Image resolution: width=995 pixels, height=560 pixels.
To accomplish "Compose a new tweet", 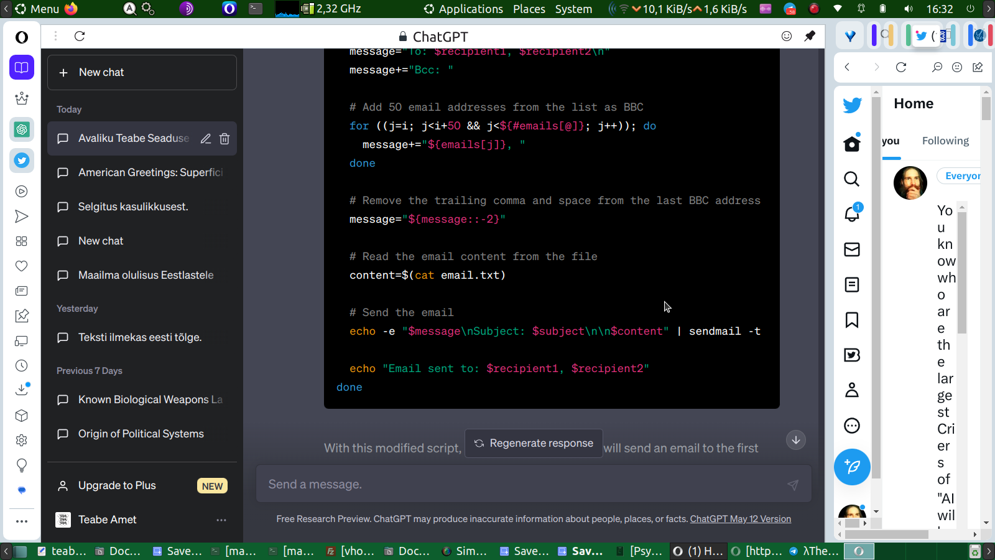I will [x=851, y=467].
